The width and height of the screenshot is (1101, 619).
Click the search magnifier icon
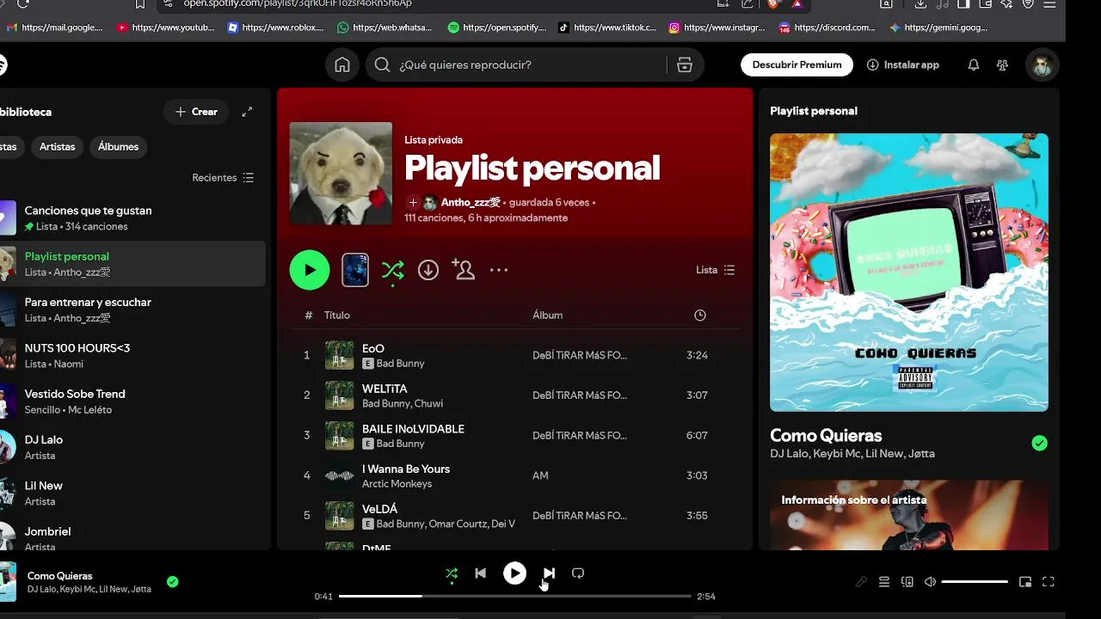383,65
